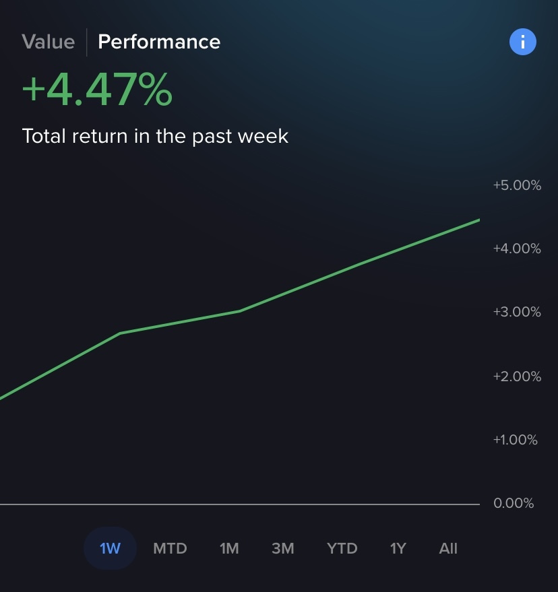Tap the +4.47% return figure

click(97, 91)
